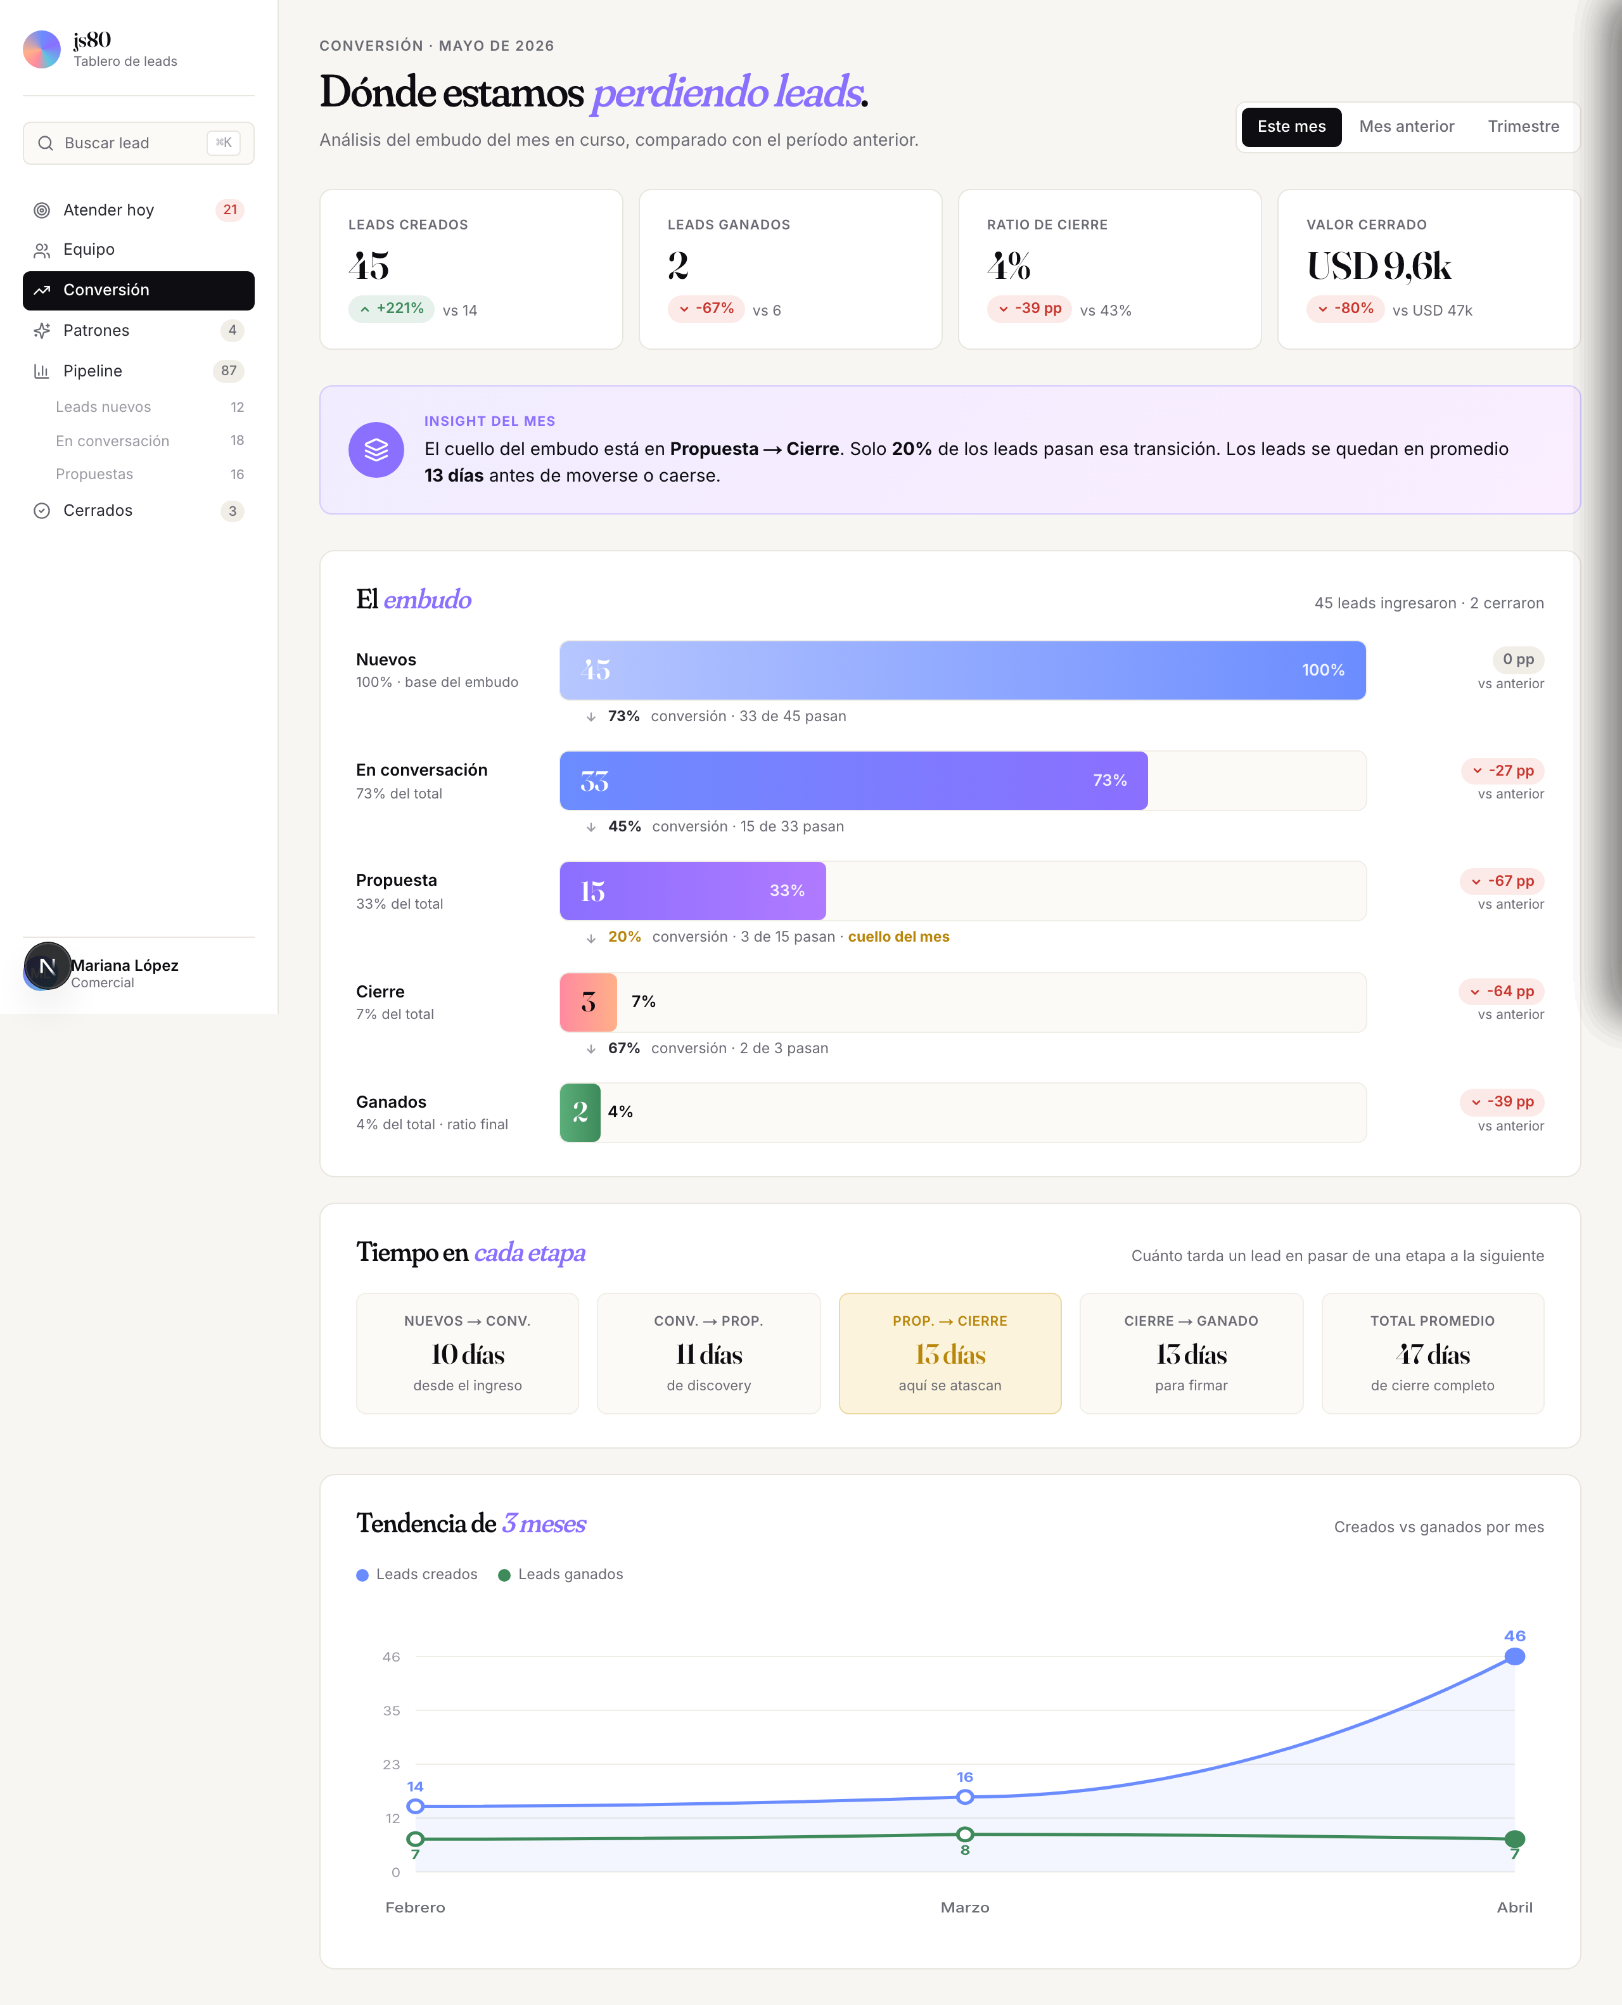
Task: Click the search magnifier icon
Action: click(45, 143)
